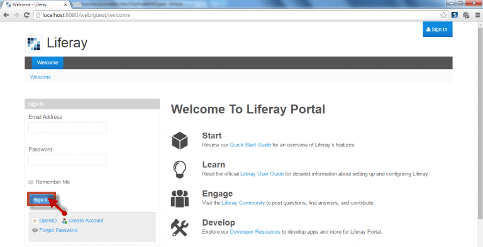Click the Welcome To Liferay Portal heading
Image resolution: width=483 pixels, height=247 pixels.
coord(248,109)
